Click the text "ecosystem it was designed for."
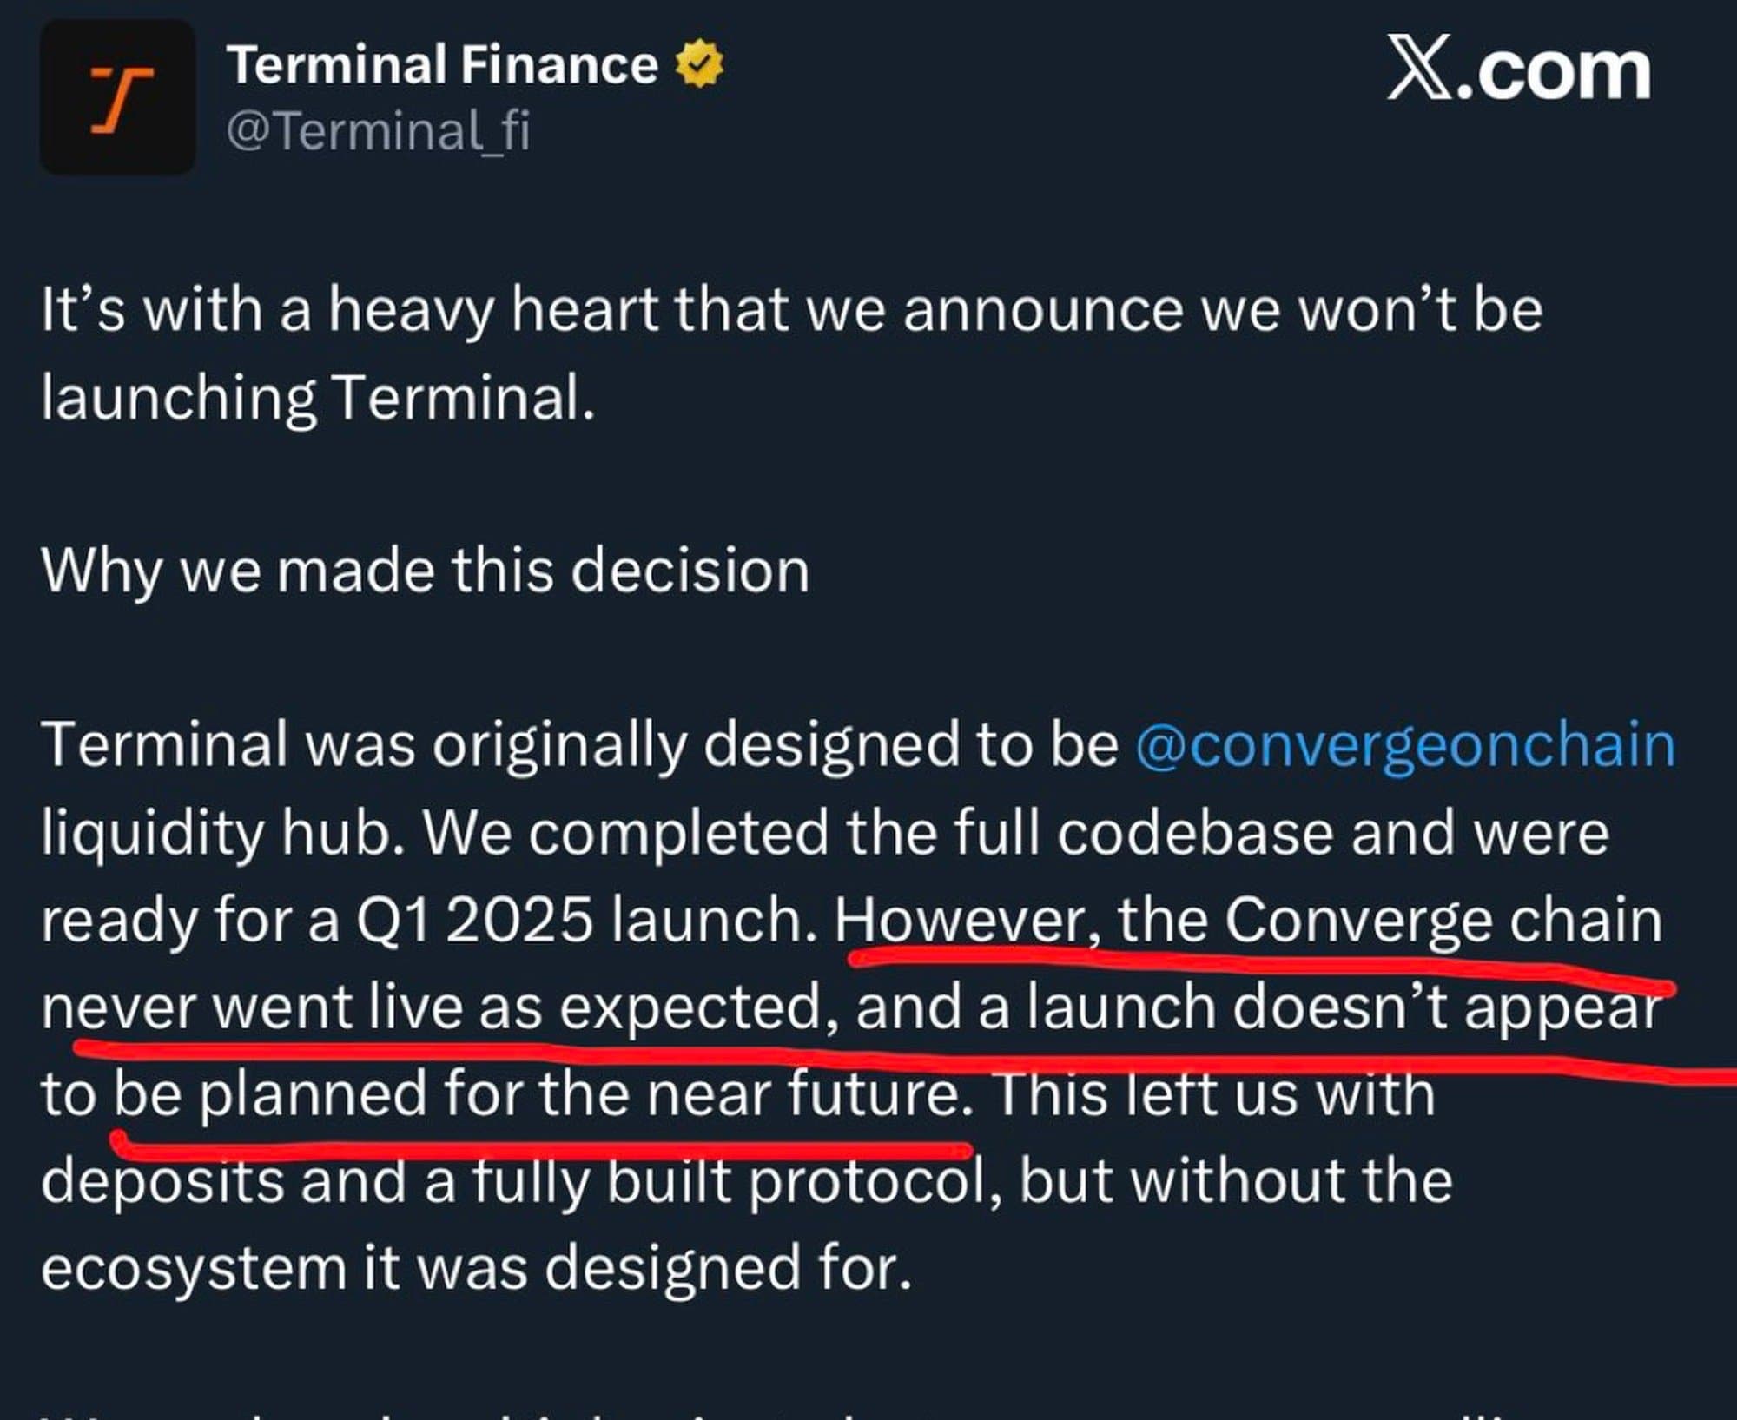Screen dimensions: 1737x1420 (x=476, y=1268)
